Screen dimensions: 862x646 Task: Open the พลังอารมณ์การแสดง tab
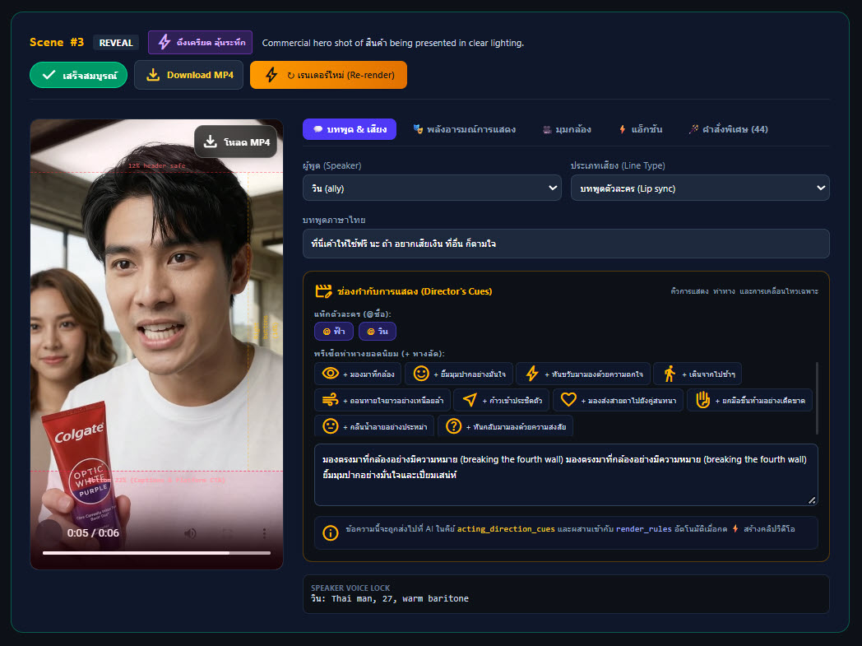465,129
